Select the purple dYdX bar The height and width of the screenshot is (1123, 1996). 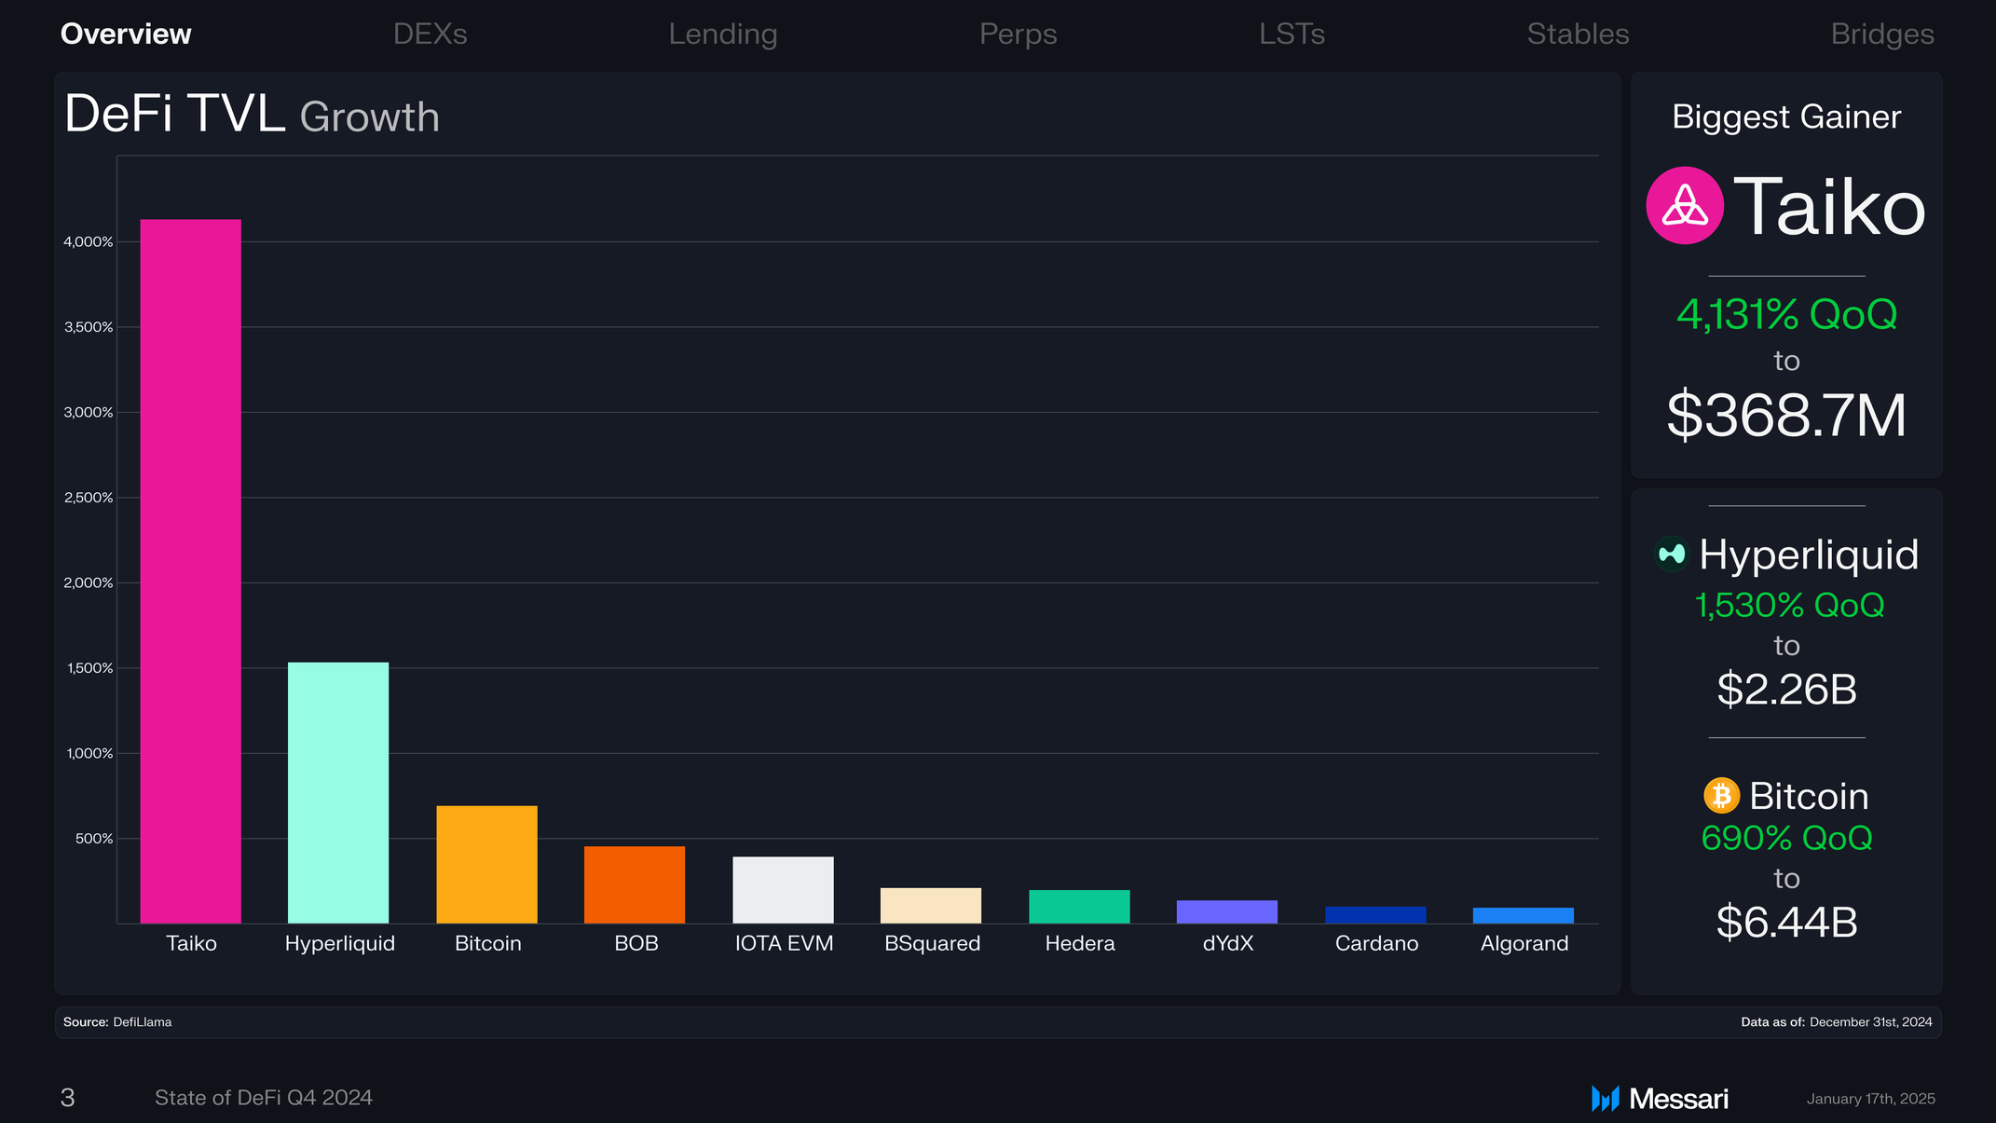coord(1227,912)
